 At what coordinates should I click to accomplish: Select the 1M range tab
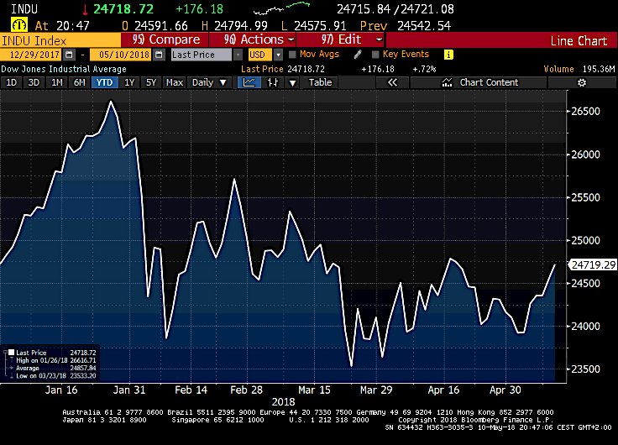(x=57, y=82)
